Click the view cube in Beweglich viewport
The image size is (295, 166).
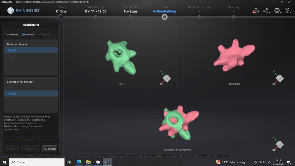(x=280, y=78)
